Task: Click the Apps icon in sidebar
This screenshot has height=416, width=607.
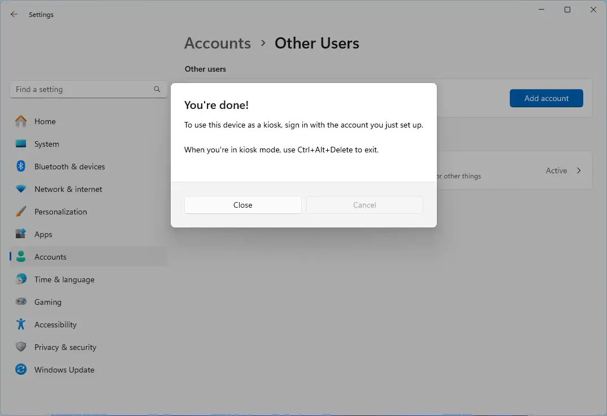Action: tap(21, 234)
